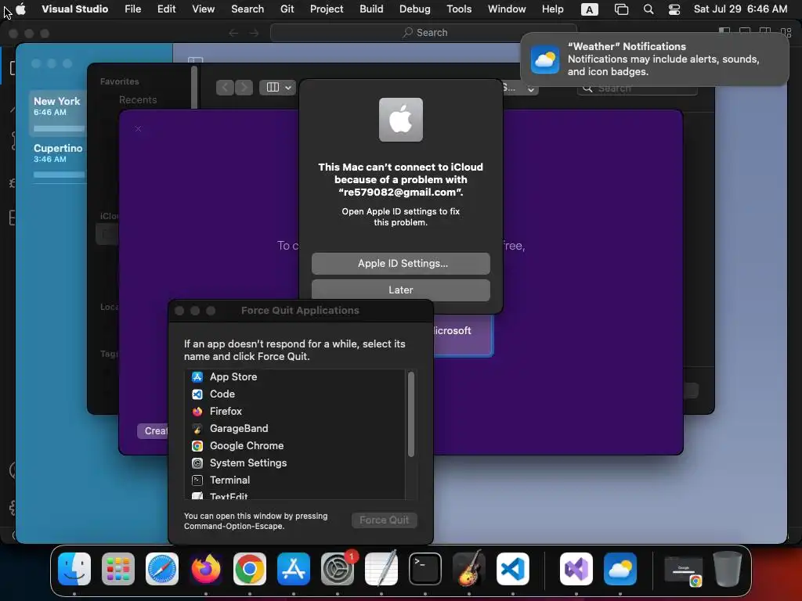Open Google Chrome from the Dock
This screenshot has height=601, width=802.
[x=250, y=569]
